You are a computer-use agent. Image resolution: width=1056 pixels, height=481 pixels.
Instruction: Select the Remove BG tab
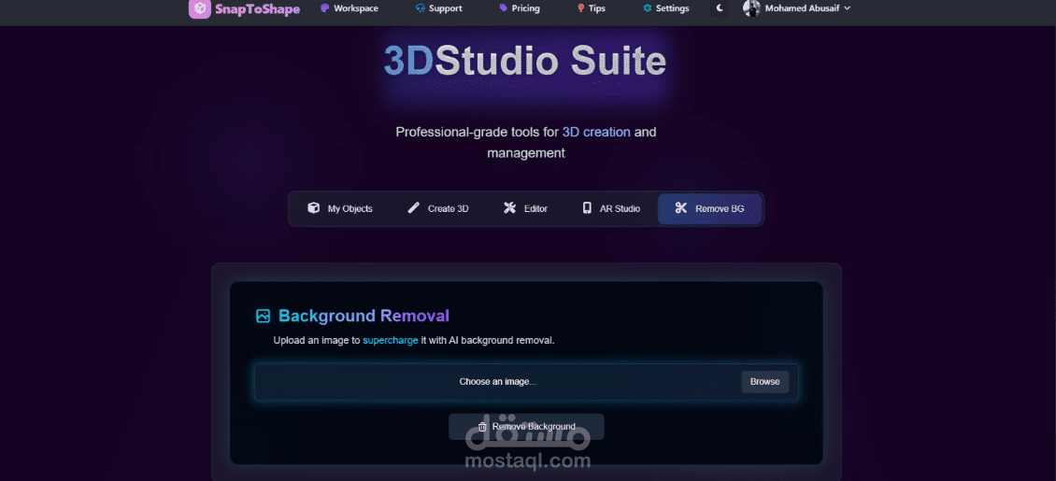[710, 208]
